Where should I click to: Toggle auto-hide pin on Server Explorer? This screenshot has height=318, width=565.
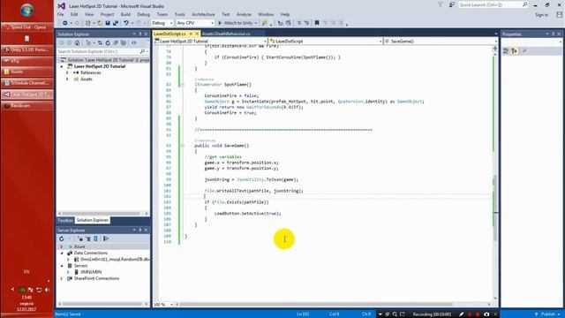pyautogui.click(x=140, y=230)
